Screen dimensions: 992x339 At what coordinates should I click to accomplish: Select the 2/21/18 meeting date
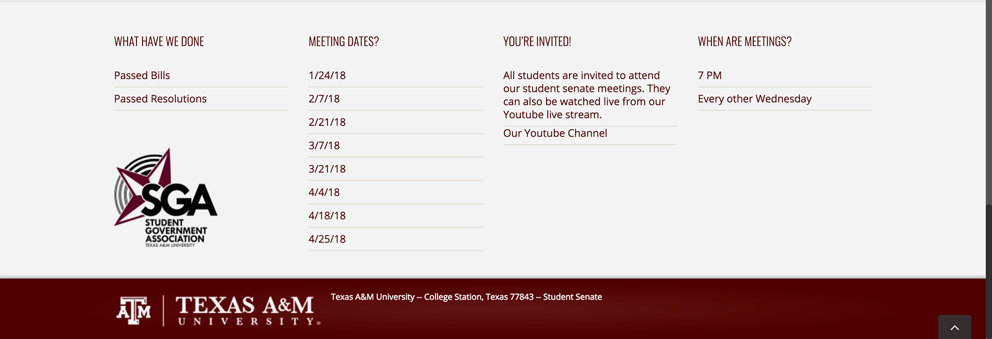click(327, 122)
